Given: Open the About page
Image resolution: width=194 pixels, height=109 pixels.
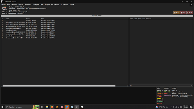Looking at the screenshot, I should pos(72,4).
